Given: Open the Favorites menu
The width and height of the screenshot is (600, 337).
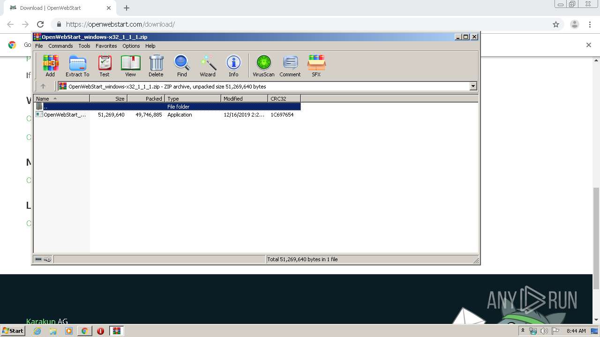Looking at the screenshot, I should tap(106, 46).
